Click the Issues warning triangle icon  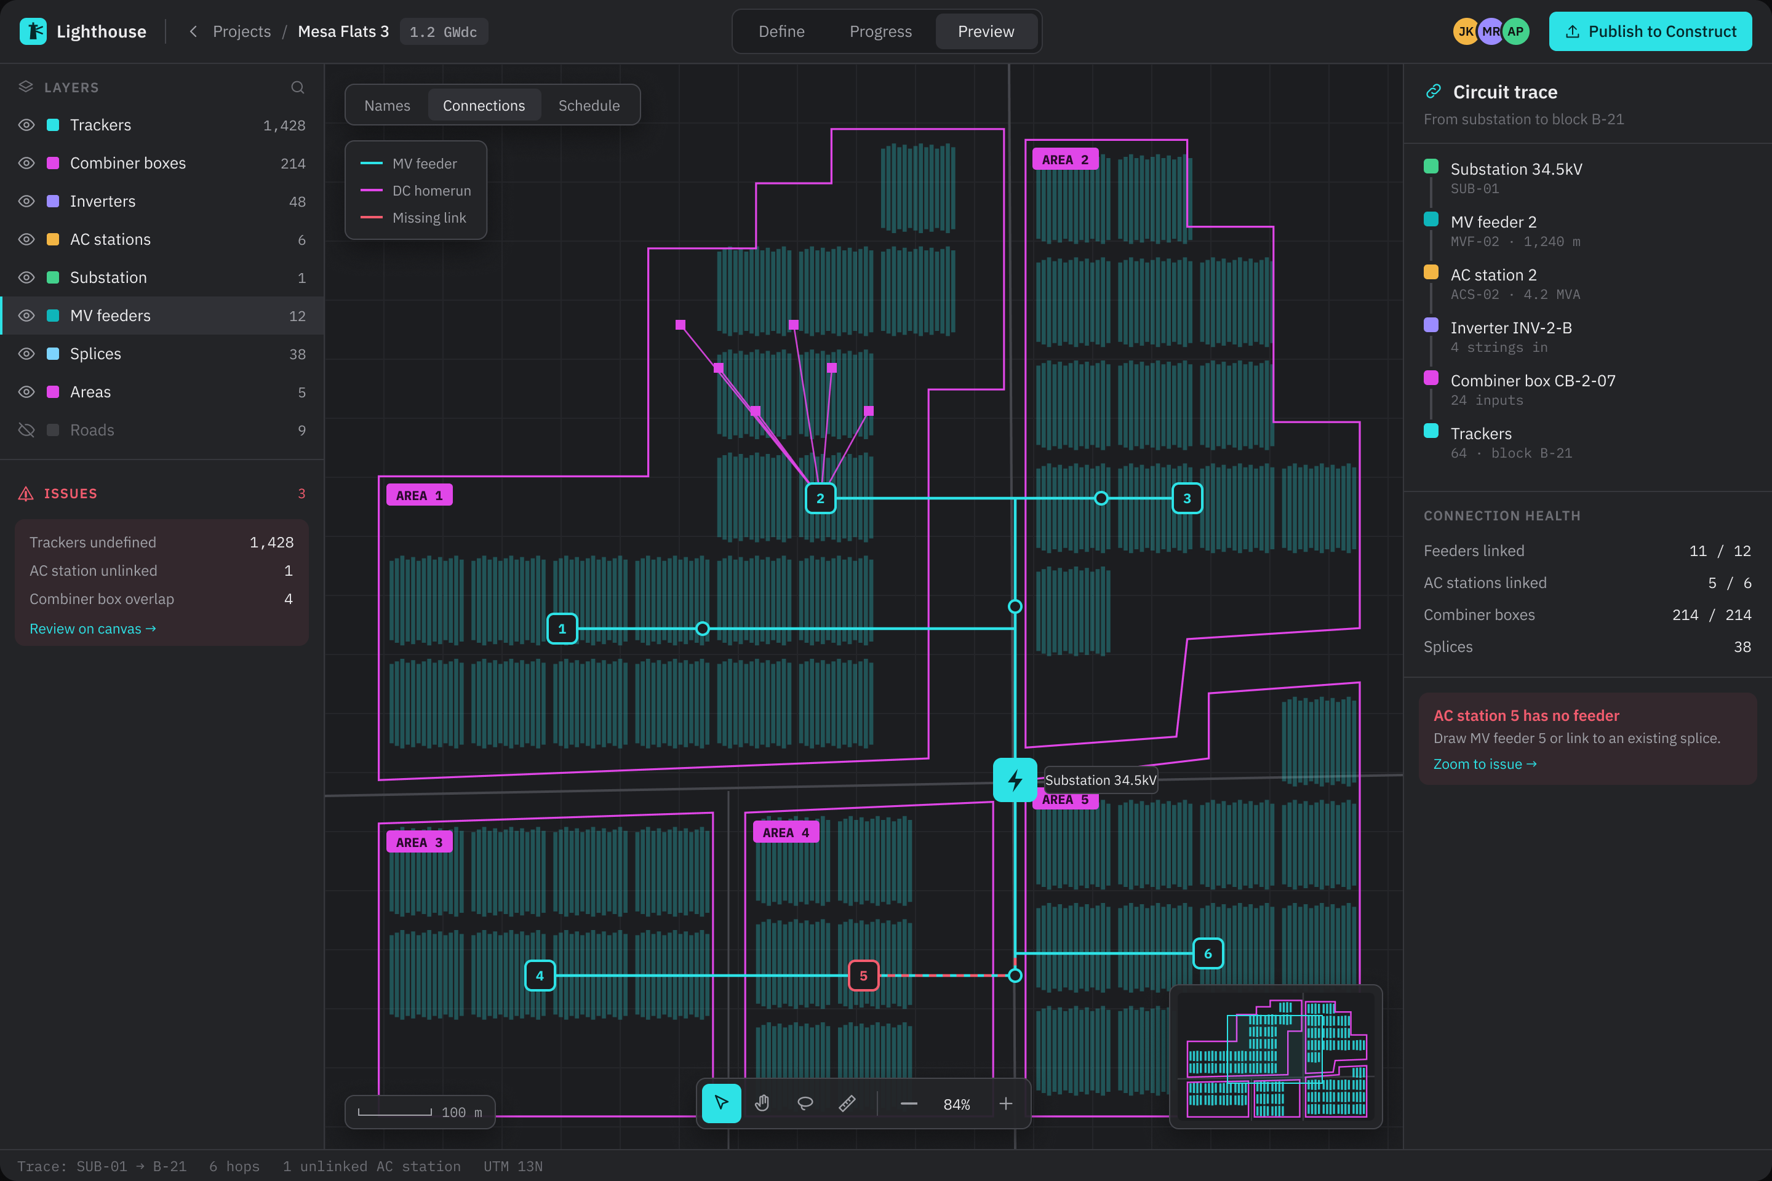click(26, 493)
